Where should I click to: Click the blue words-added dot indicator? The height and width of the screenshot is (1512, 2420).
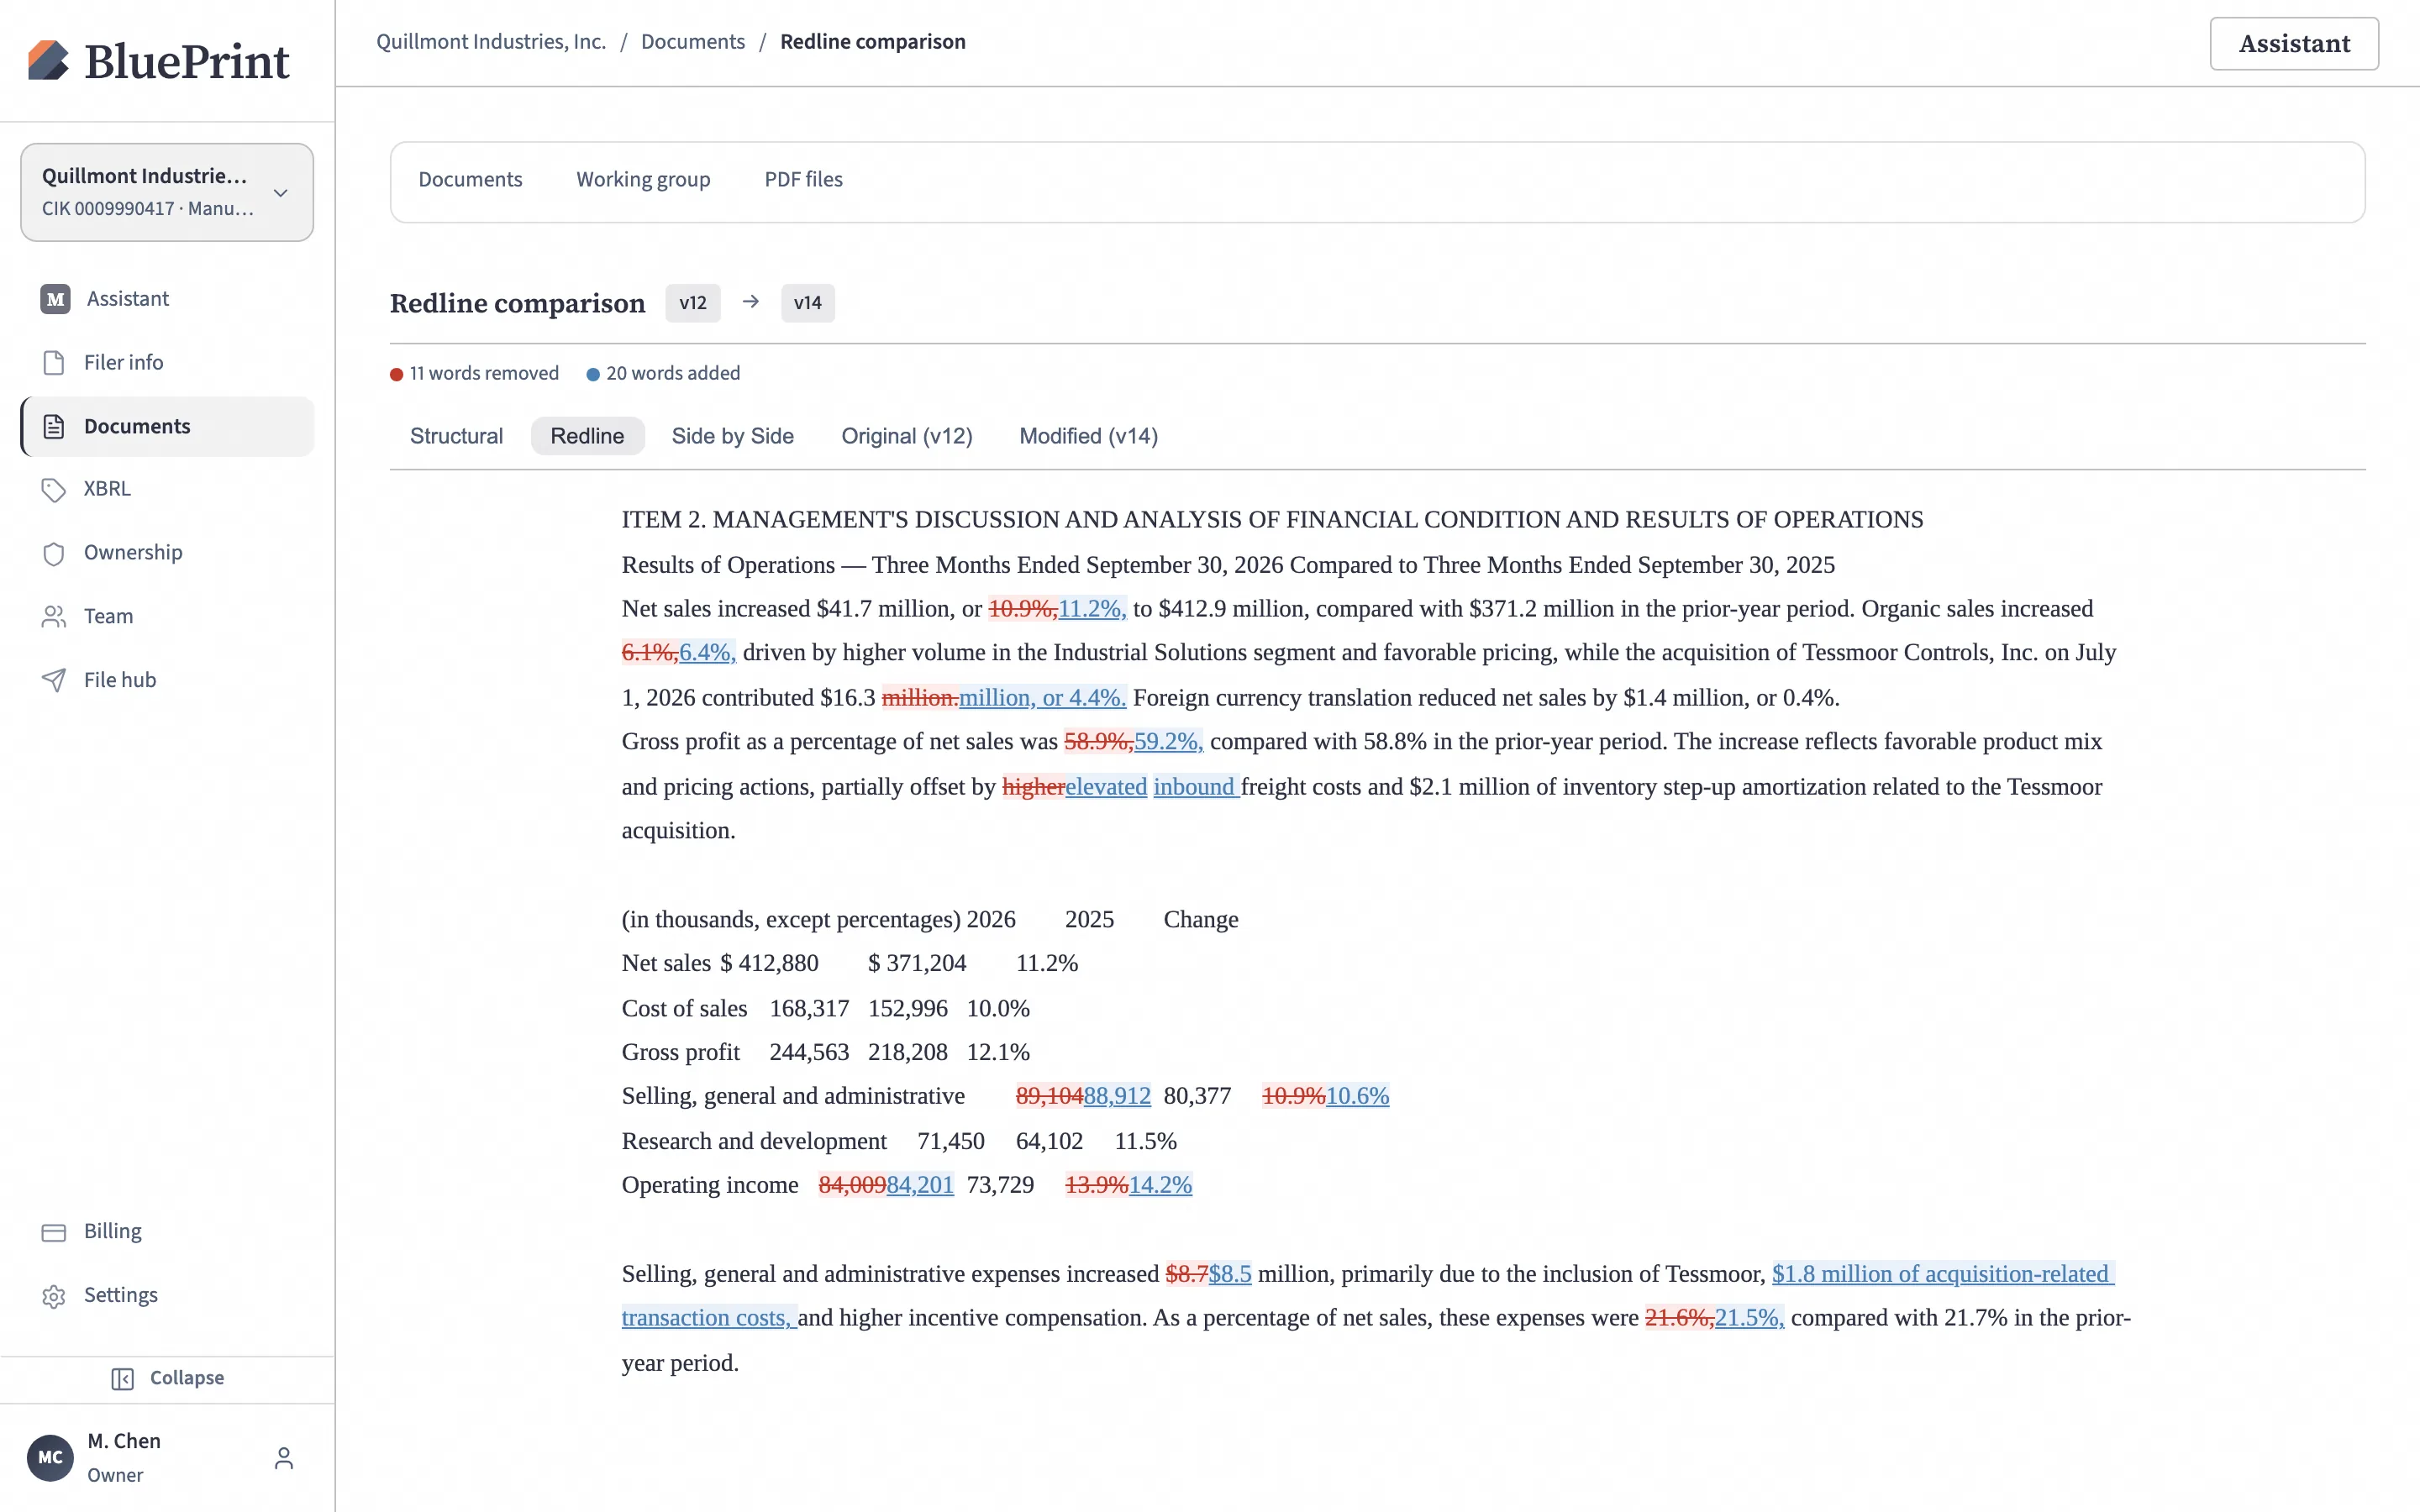(x=593, y=374)
